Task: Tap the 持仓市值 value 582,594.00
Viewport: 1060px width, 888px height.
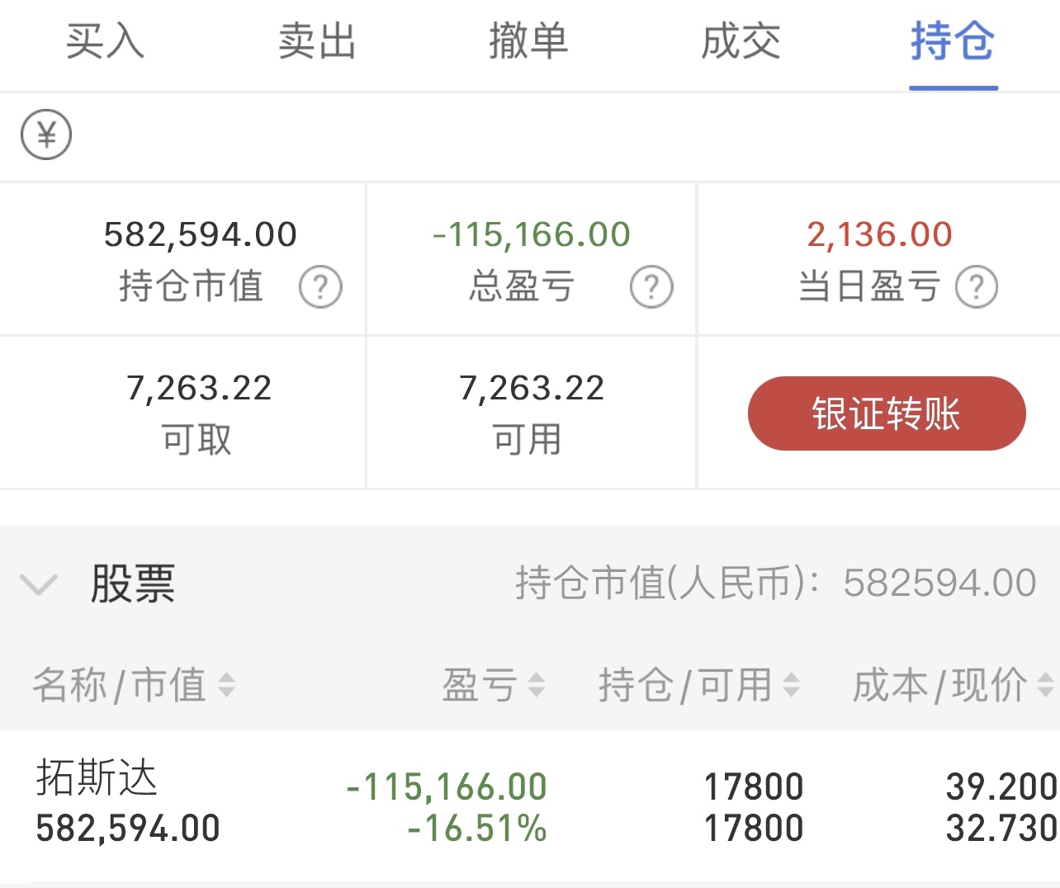Action: (x=200, y=234)
